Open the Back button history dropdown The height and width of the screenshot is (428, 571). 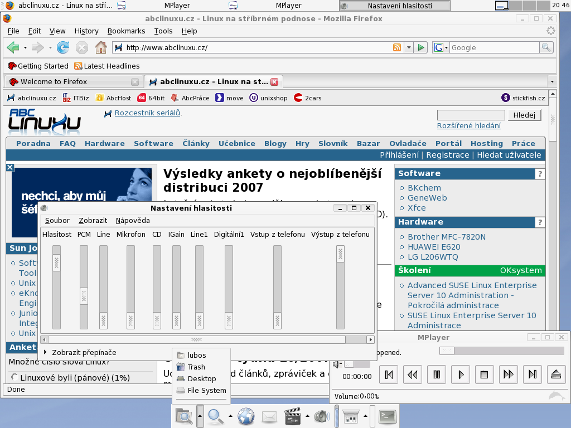(x=25, y=48)
